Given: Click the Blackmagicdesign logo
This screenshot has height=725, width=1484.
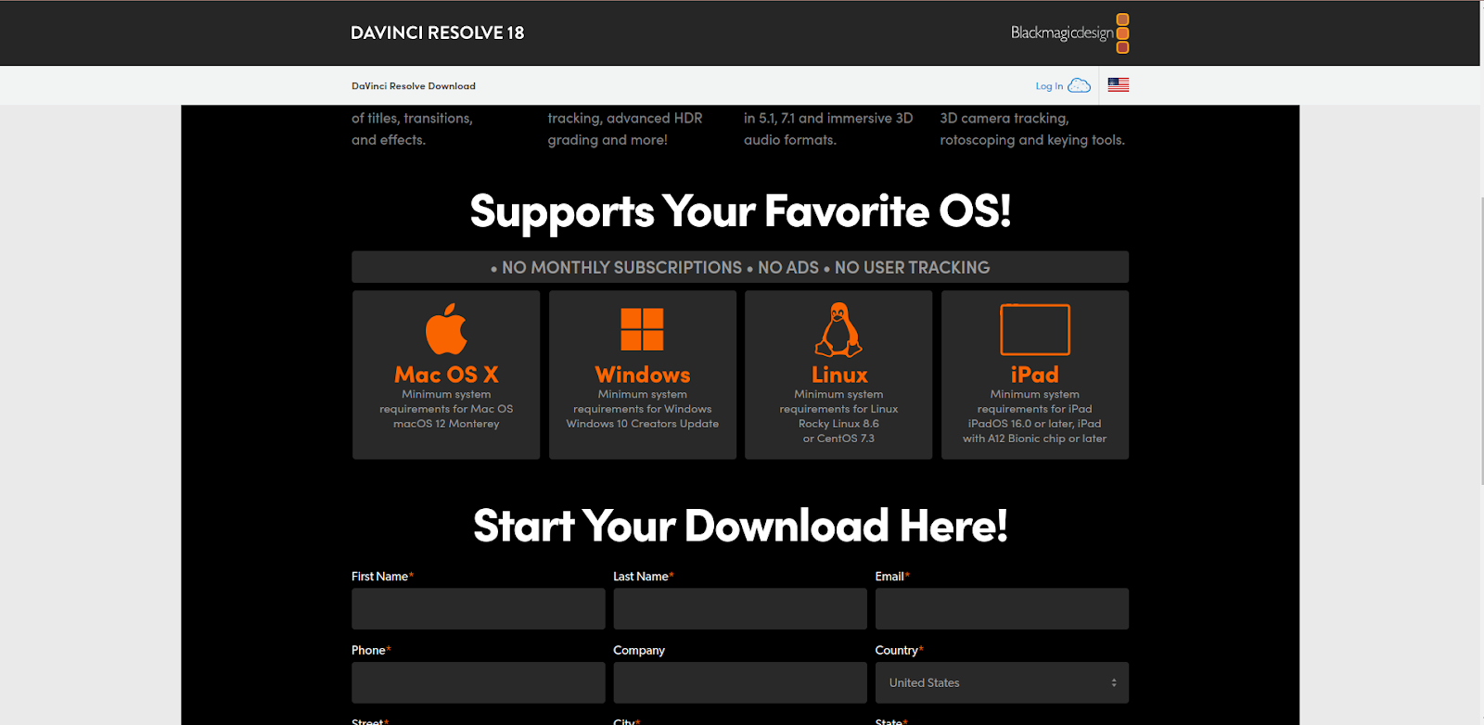Looking at the screenshot, I should pyautogui.click(x=1069, y=33).
